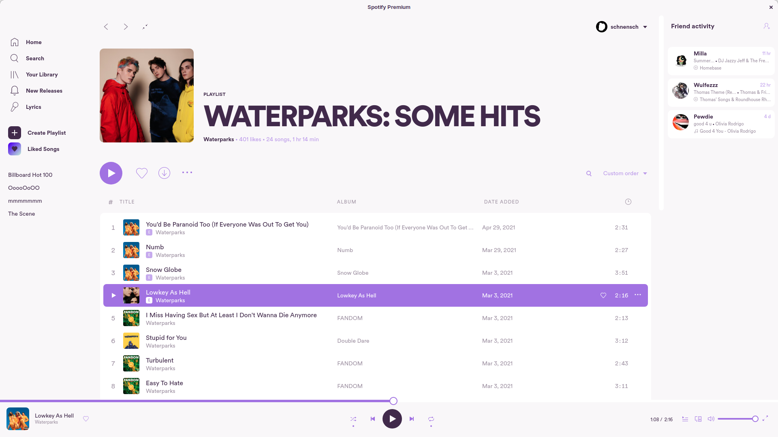The image size is (778, 437).
Task: Click the add friend icon in Friend activity
Action: pos(766,26)
